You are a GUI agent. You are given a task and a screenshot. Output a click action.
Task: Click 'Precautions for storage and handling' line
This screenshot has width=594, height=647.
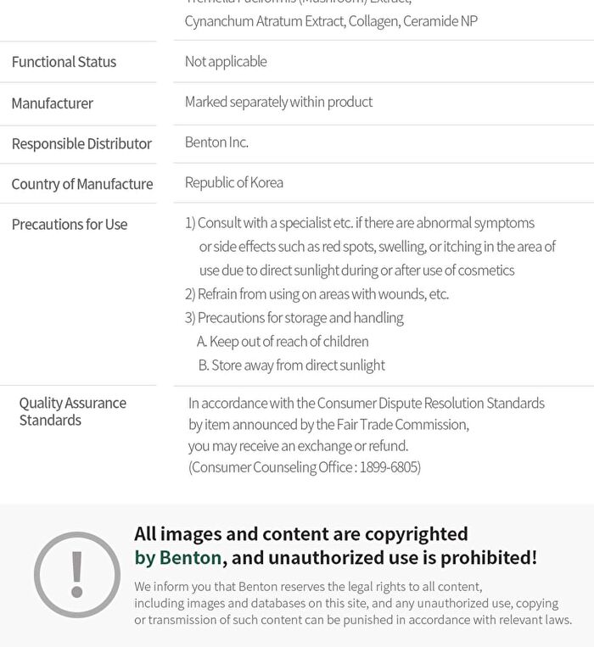point(294,318)
